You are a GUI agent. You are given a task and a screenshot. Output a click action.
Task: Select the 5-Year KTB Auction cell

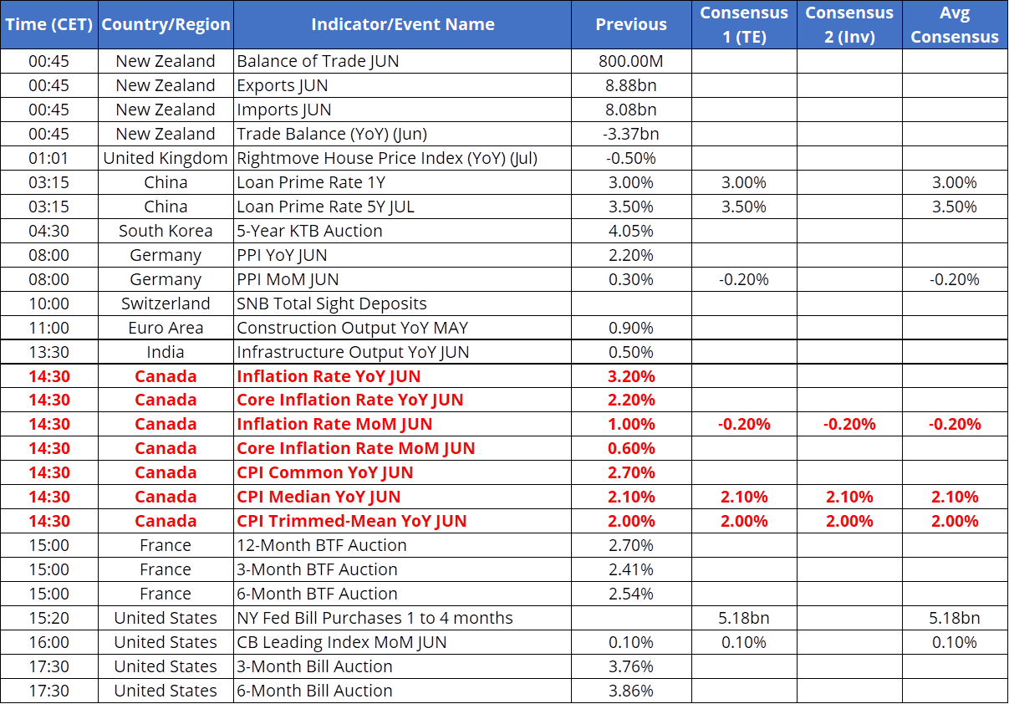[403, 231]
